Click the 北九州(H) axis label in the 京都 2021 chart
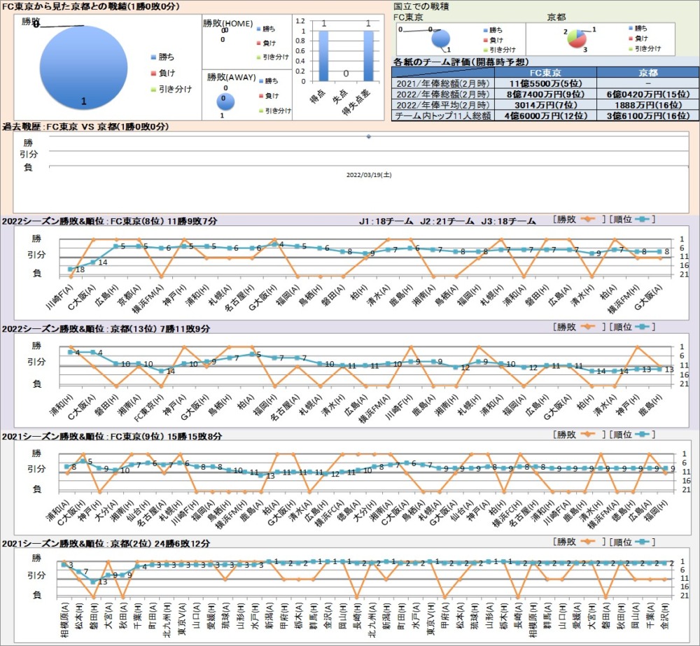 click(x=167, y=620)
